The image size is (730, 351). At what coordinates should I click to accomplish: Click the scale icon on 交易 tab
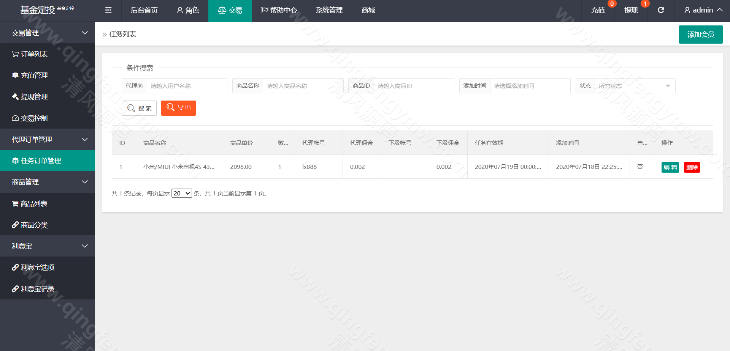[222, 10]
